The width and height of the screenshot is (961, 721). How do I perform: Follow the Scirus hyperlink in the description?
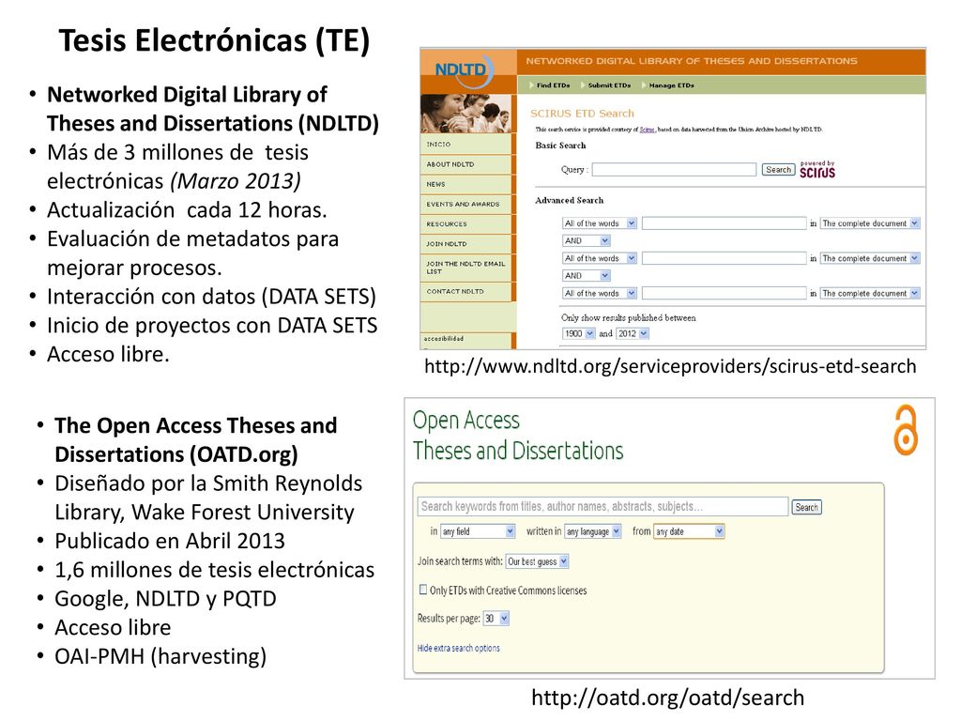647,130
